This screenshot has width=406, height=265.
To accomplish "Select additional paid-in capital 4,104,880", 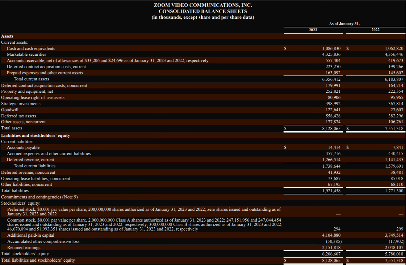I will [x=331, y=235].
